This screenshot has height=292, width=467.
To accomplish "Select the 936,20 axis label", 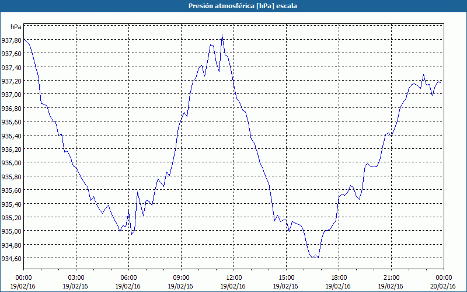I will tap(11, 150).
